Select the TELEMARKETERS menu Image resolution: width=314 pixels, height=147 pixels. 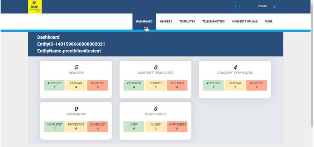(213, 22)
